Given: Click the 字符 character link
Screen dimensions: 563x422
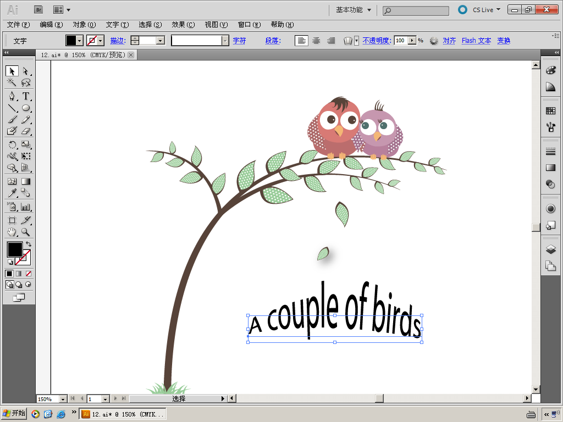Looking at the screenshot, I should [x=239, y=41].
